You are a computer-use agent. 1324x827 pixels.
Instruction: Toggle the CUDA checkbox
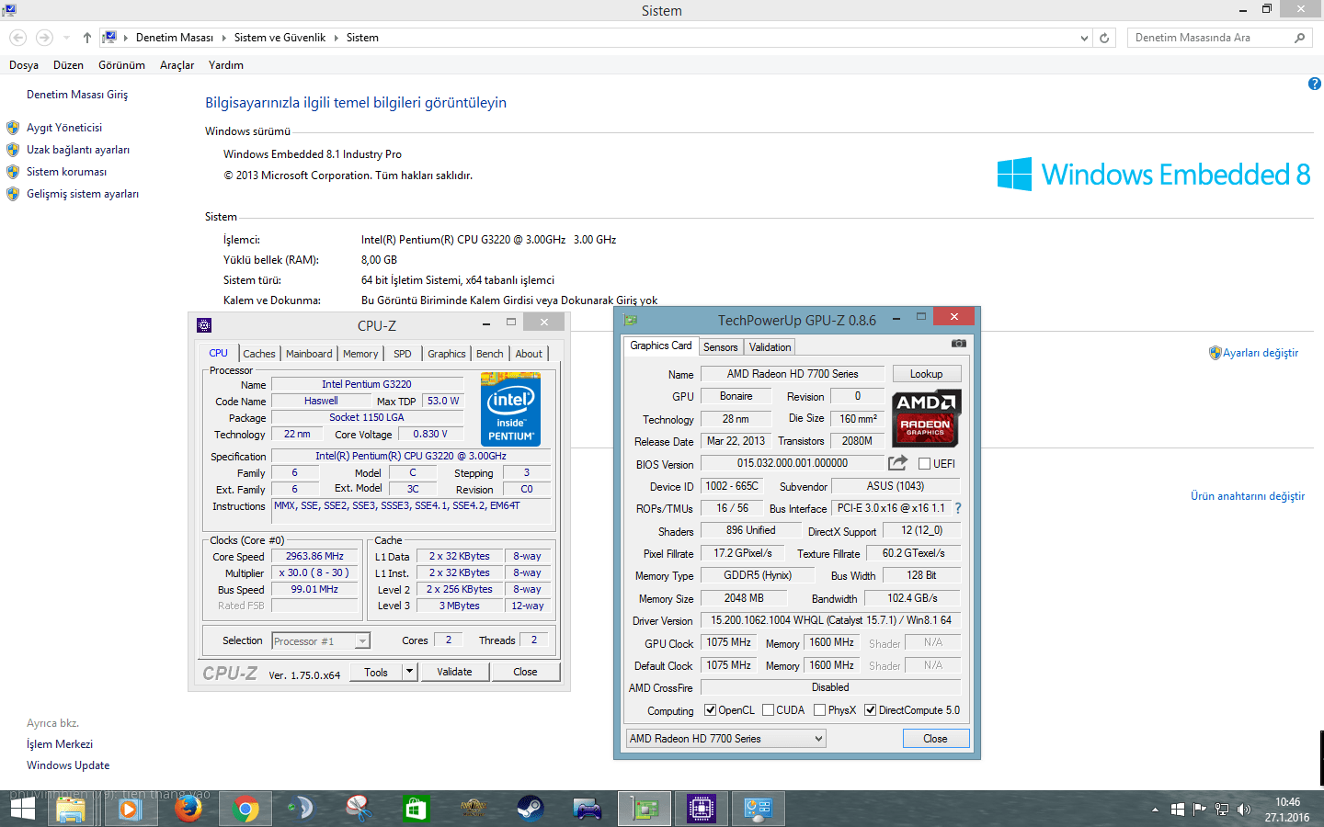[x=768, y=710]
